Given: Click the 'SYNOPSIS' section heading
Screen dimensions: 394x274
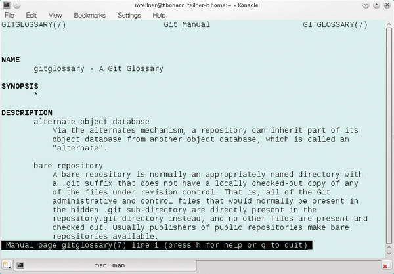Looking at the screenshot, I should click(x=20, y=86).
